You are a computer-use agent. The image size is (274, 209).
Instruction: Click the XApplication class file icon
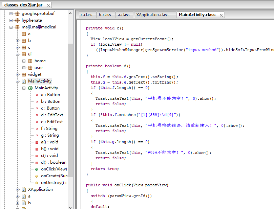pos(24,189)
